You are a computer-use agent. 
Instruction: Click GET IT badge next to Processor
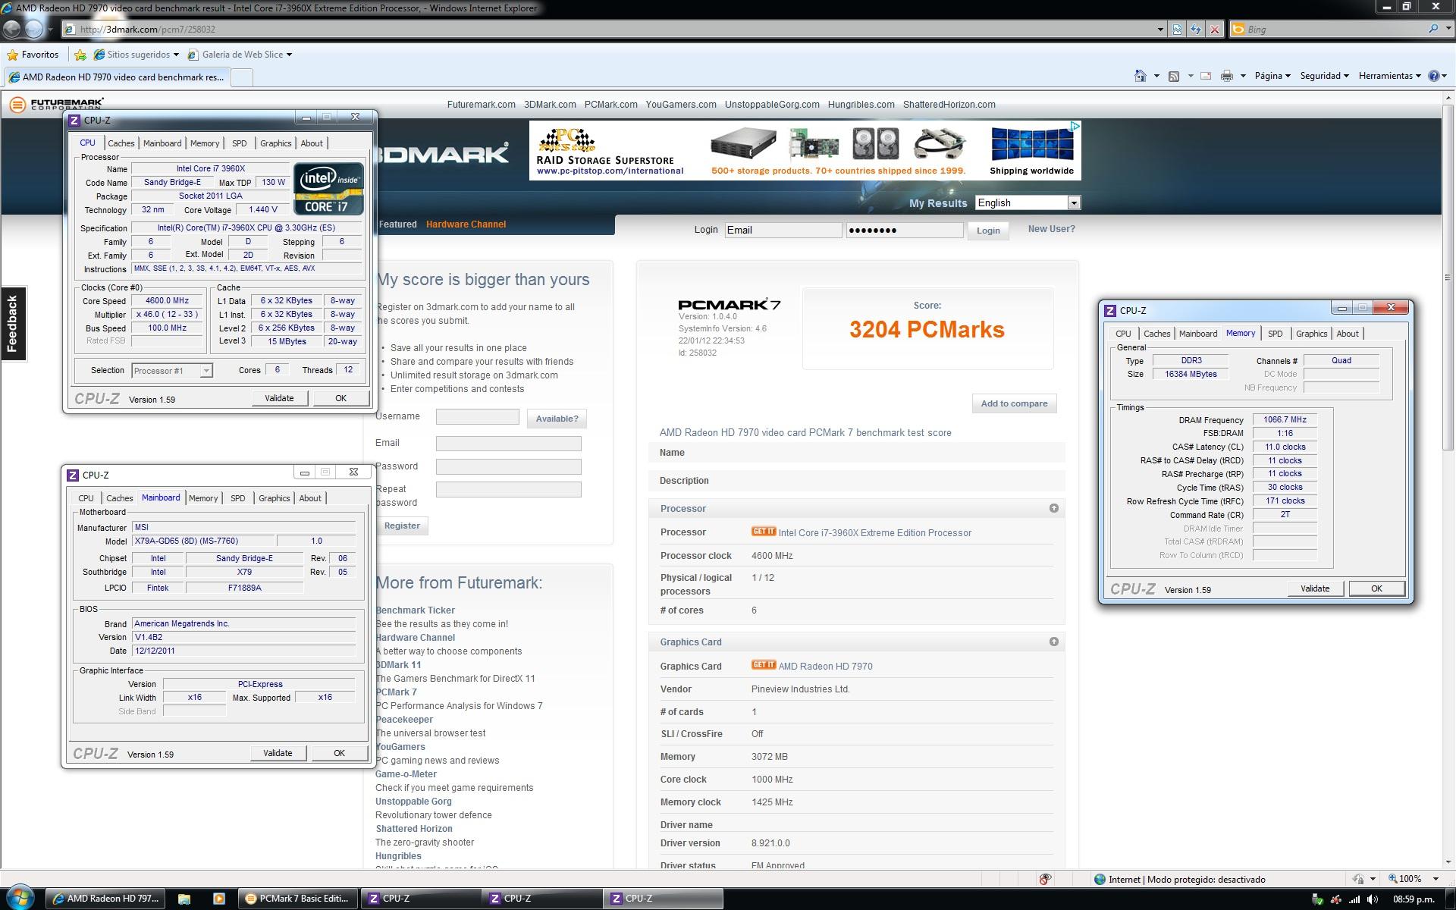pyautogui.click(x=764, y=532)
